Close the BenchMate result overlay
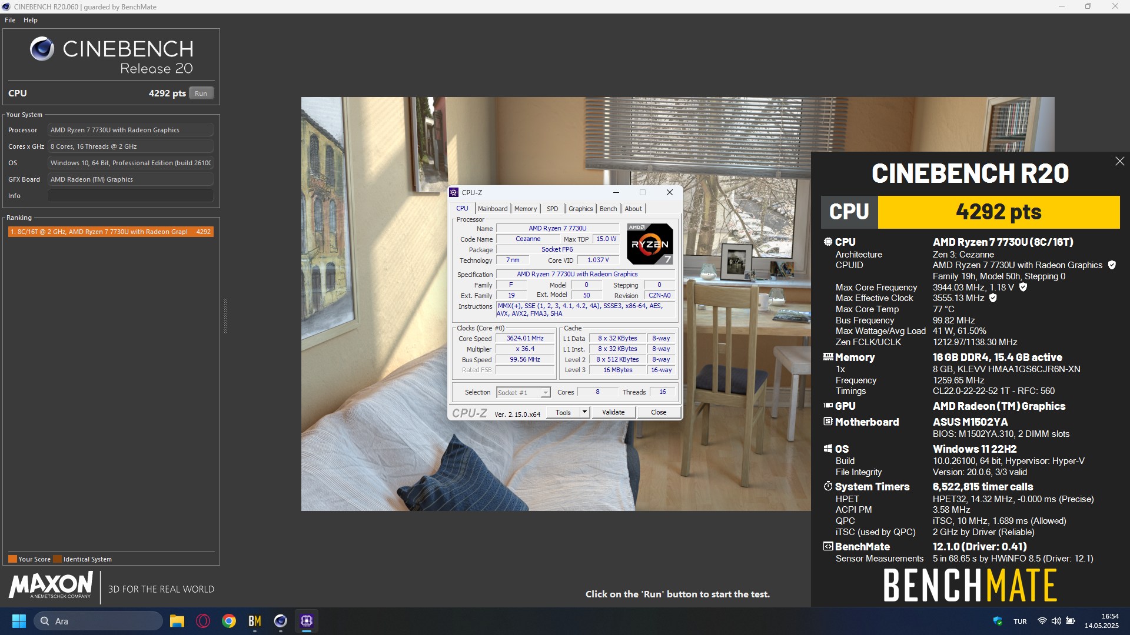The image size is (1130, 635). (1119, 161)
